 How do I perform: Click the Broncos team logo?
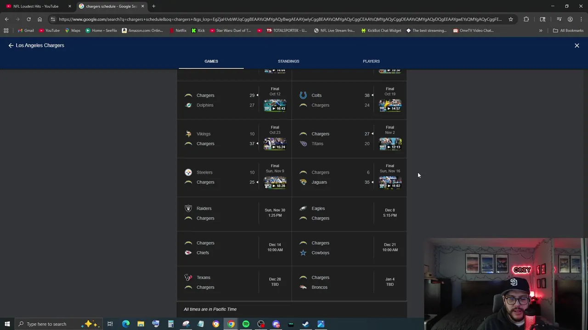click(x=303, y=287)
